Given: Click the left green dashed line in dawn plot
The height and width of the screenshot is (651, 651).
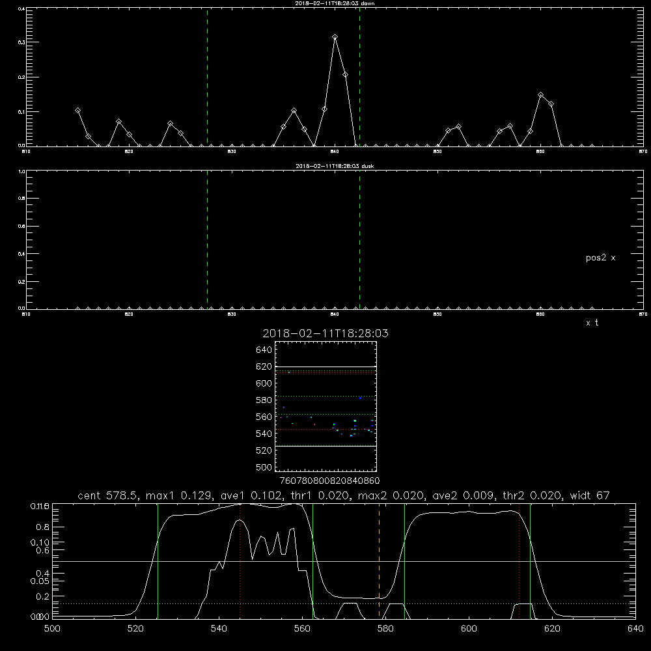Looking at the screenshot, I should tap(207, 77).
